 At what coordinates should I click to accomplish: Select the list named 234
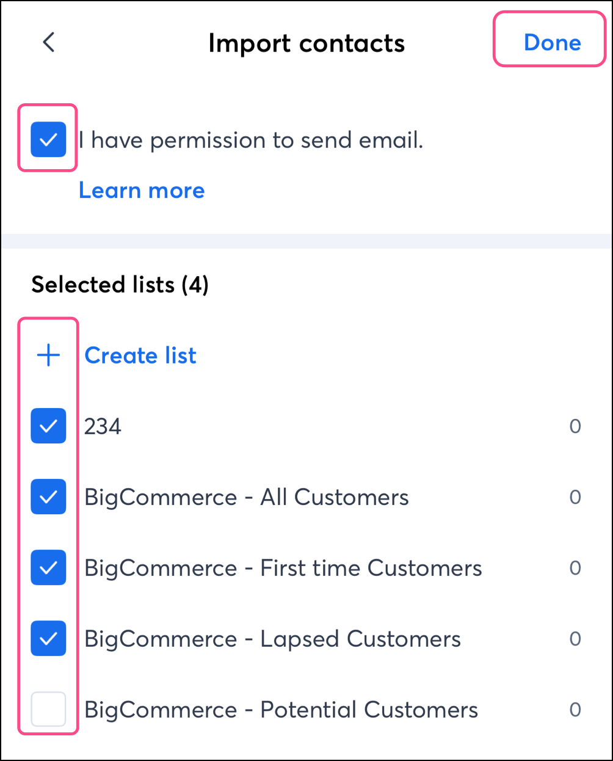[x=103, y=426]
